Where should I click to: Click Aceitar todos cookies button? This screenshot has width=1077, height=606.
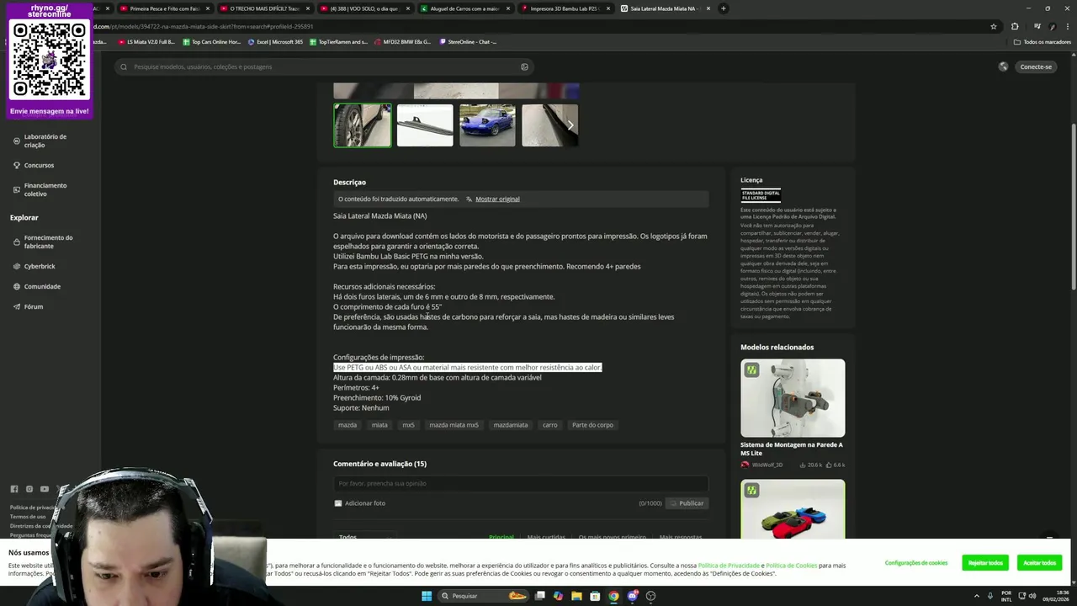point(1039,562)
